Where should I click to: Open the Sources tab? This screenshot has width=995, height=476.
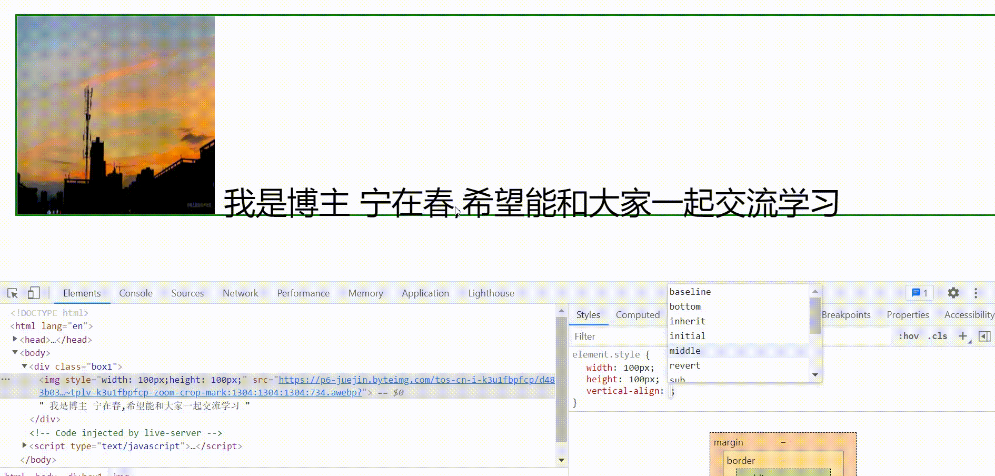pos(187,293)
